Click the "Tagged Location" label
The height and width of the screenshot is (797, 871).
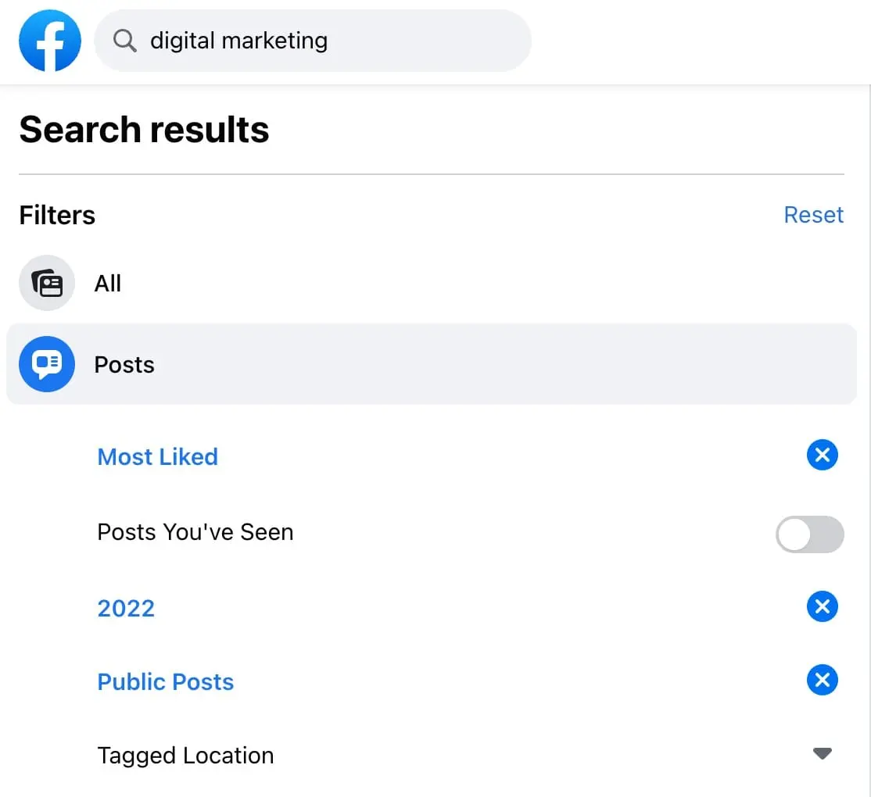click(185, 756)
